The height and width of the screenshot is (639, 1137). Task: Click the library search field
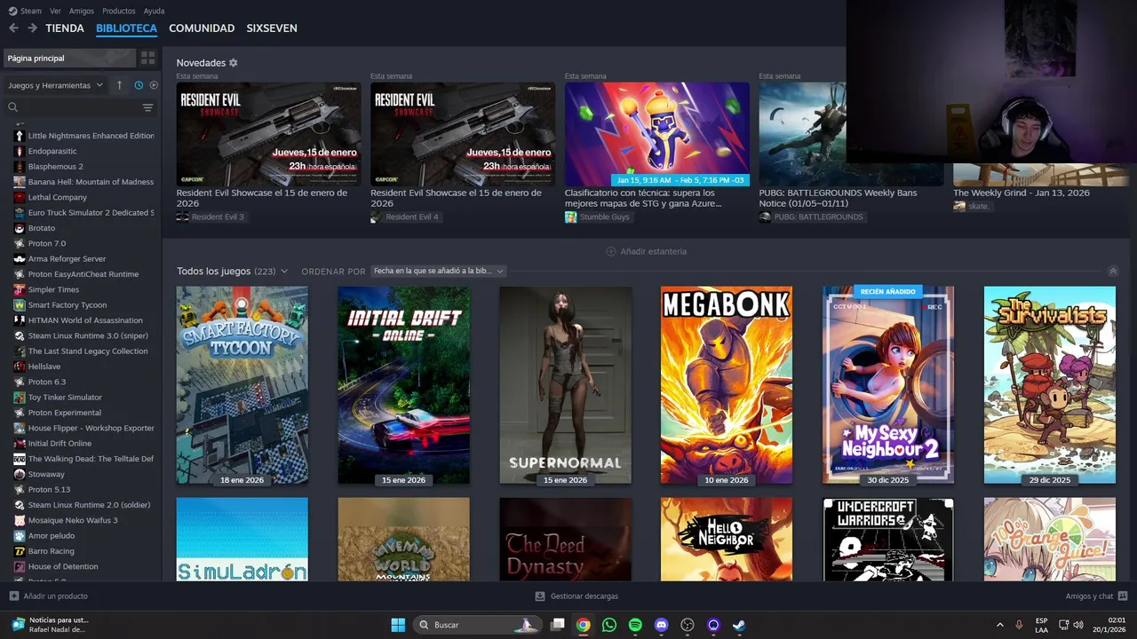click(73, 107)
